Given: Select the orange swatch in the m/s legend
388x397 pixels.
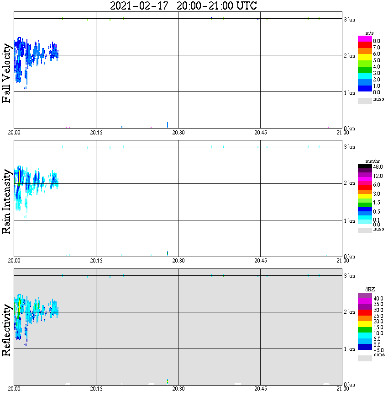Looking at the screenshot, I should click(x=365, y=51).
